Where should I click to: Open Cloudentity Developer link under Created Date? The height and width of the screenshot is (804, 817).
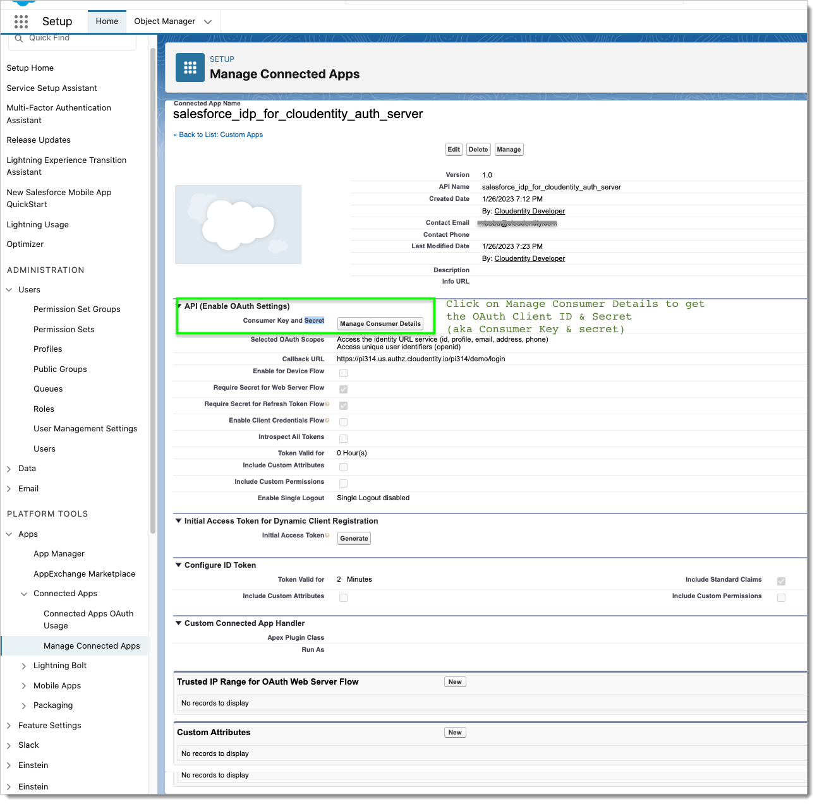point(530,212)
